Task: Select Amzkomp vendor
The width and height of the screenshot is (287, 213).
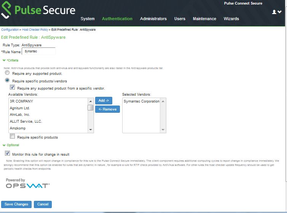Action: (x=48, y=128)
